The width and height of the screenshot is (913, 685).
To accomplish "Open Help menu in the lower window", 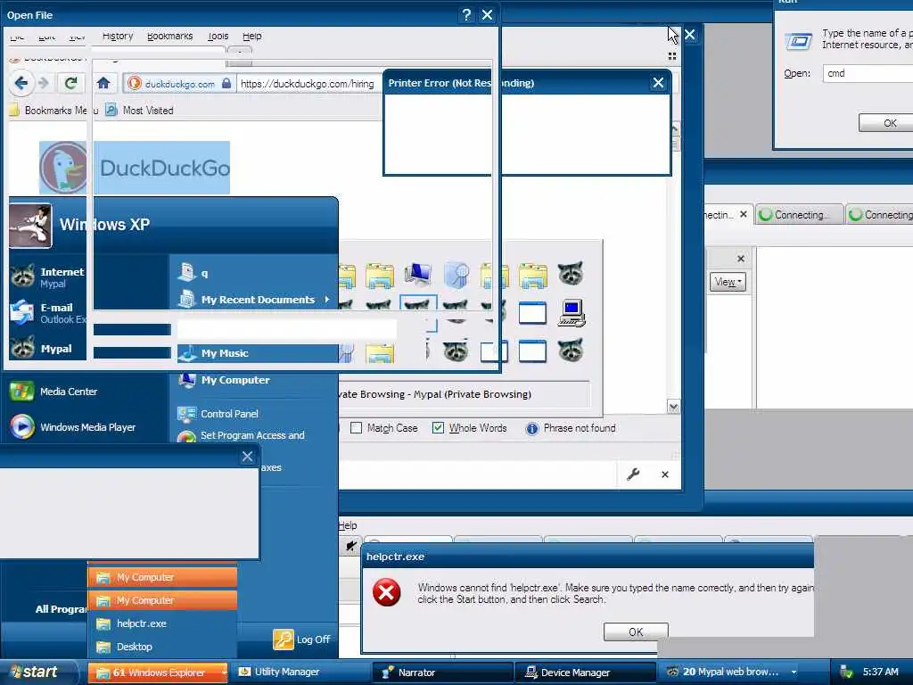I will pyautogui.click(x=348, y=525).
